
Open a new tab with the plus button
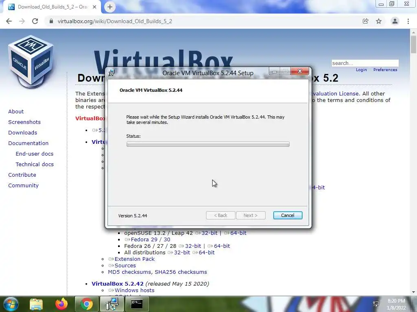[x=110, y=7]
